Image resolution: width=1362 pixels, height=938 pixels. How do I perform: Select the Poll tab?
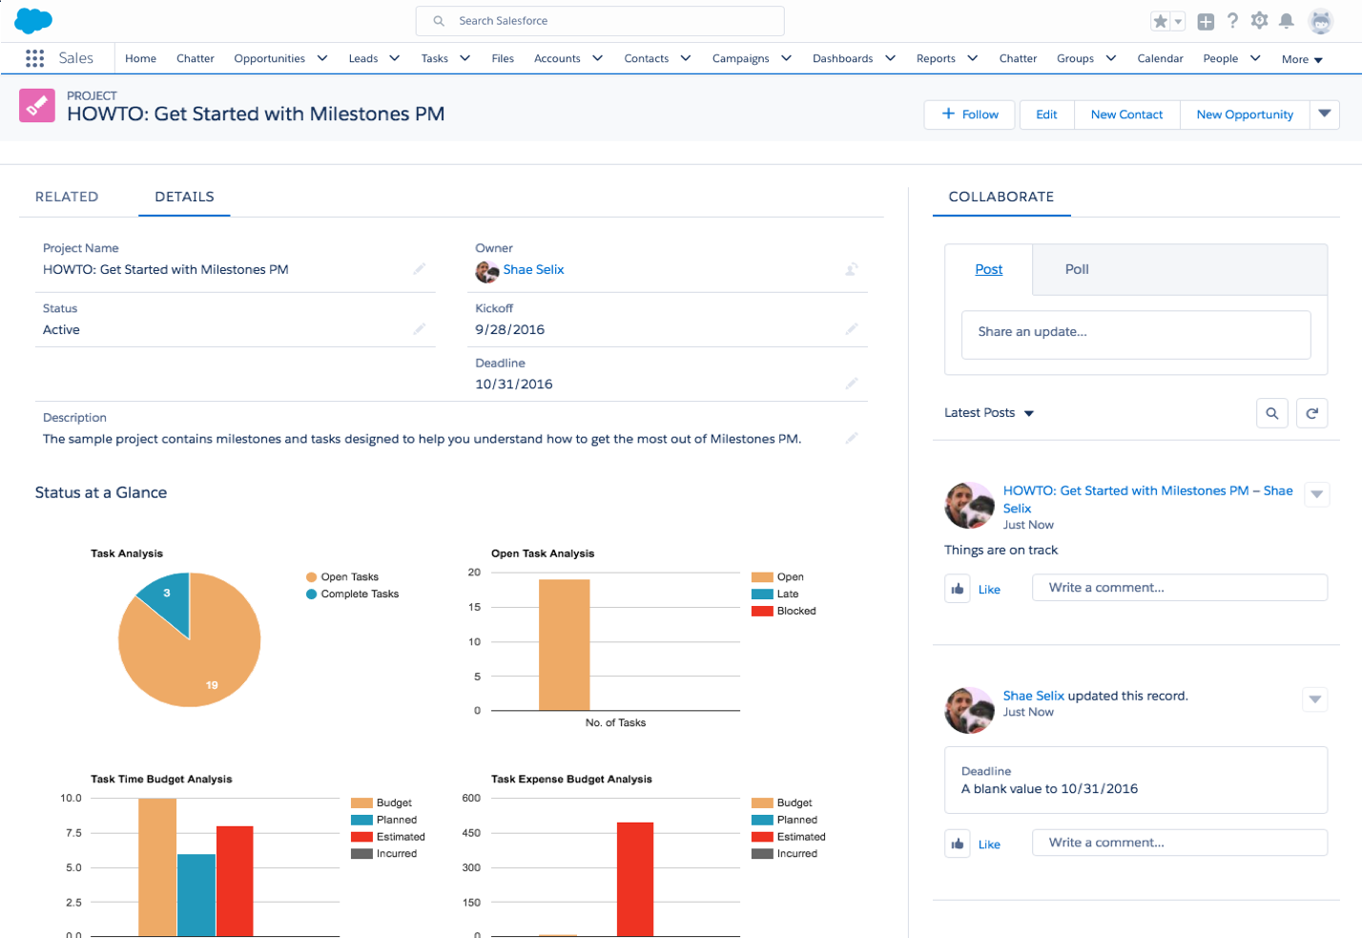click(1077, 270)
